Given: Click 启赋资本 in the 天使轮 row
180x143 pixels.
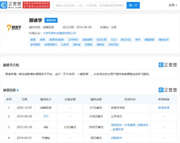Looking at the screenshot, I should click(x=116, y=138).
